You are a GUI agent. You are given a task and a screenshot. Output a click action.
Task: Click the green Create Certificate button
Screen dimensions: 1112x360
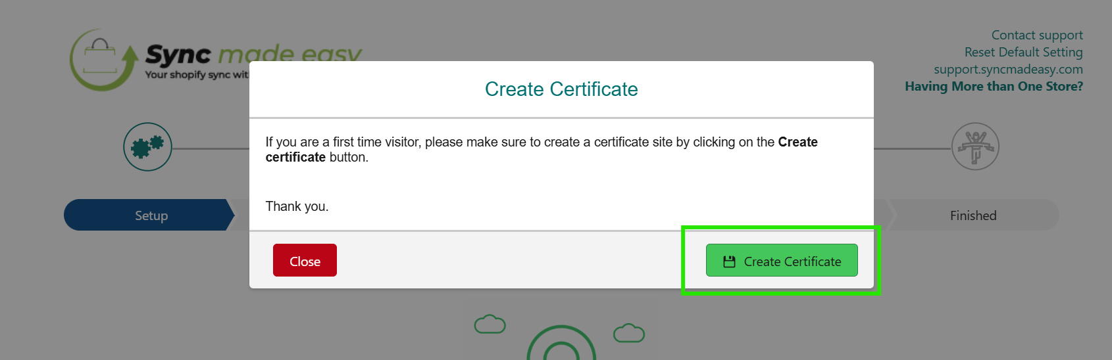coord(782,260)
